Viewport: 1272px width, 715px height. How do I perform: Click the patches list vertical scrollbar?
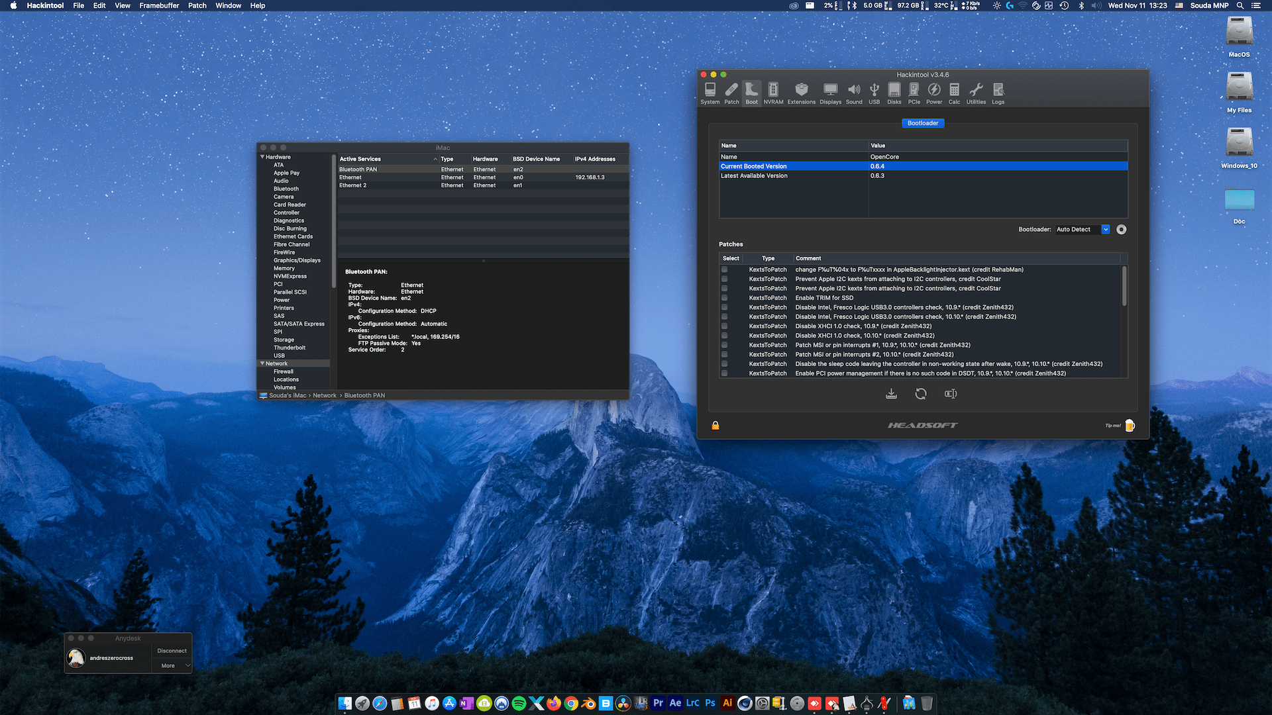[1124, 286]
